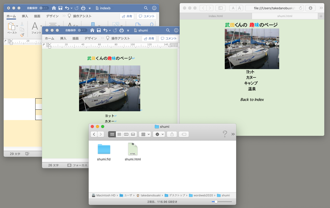Click the save icon in shumi Word window

click(99, 31)
